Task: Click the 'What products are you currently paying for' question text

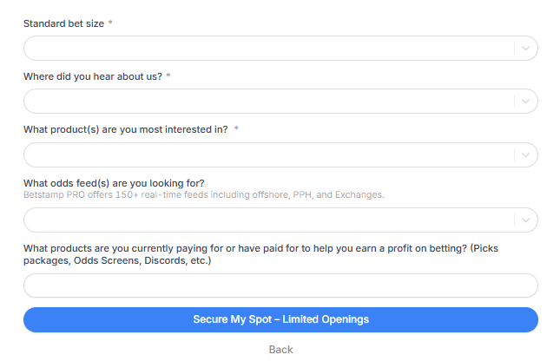Action: click(260, 253)
